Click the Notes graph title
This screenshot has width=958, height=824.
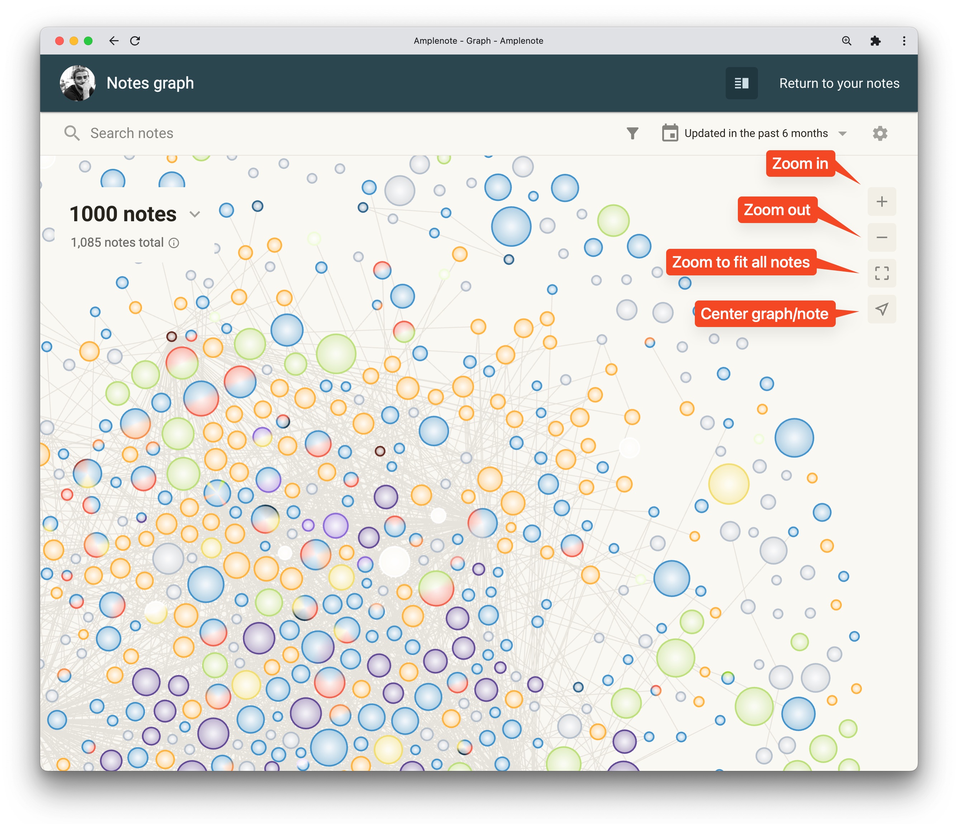[x=150, y=83]
